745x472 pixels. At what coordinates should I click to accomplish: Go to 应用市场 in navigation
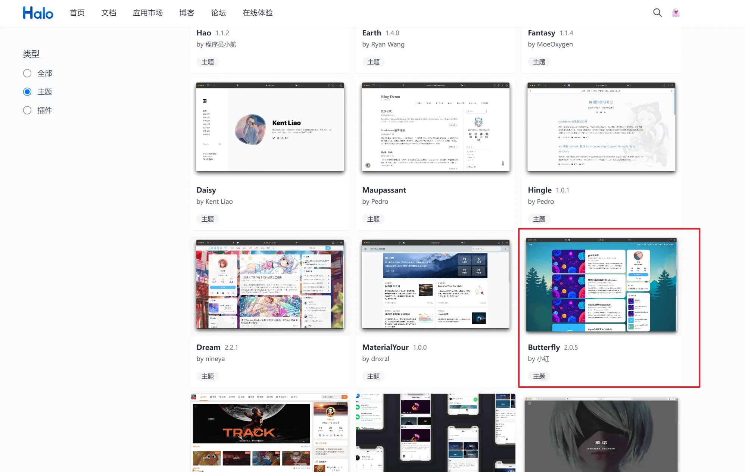point(148,13)
